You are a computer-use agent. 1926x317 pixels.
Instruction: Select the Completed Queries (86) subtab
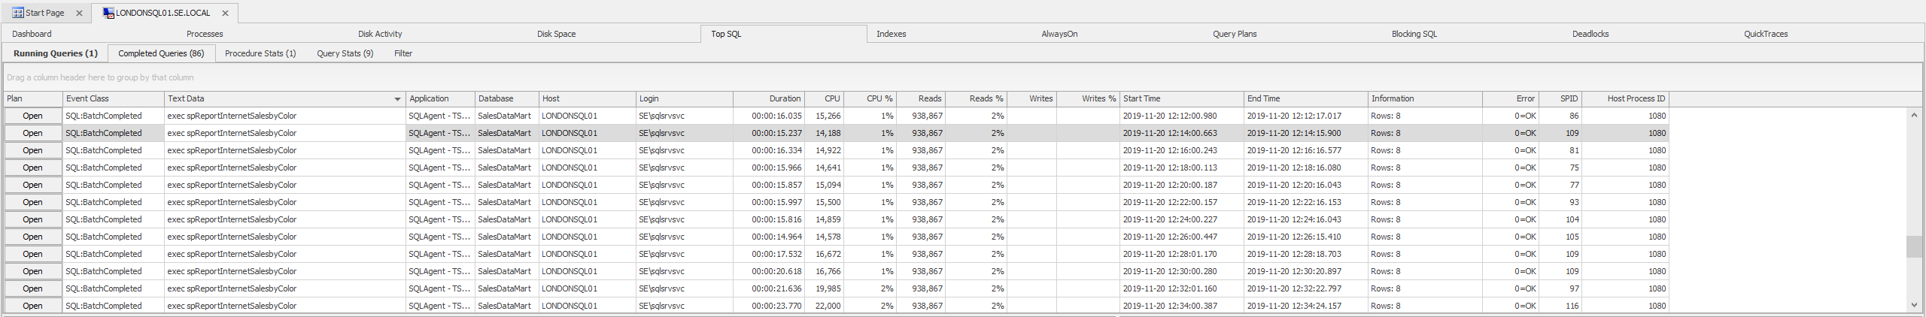[x=161, y=53]
